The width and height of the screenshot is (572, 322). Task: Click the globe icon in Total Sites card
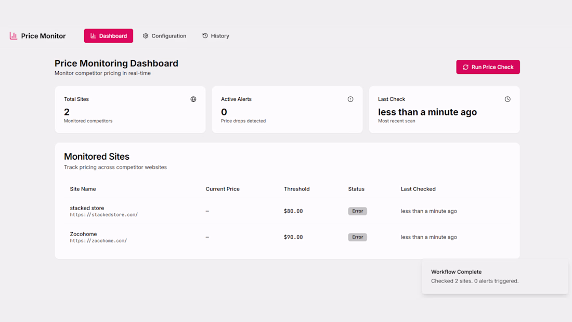[x=193, y=99]
